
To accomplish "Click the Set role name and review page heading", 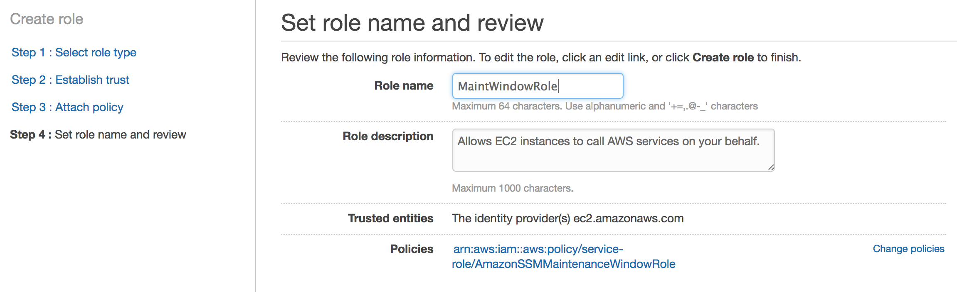I will (x=412, y=23).
